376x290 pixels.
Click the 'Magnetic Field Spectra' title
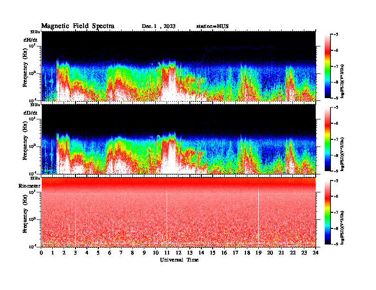click(78, 26)
